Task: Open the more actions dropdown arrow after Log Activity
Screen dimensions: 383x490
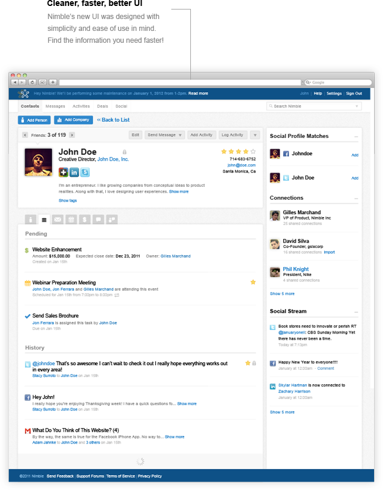Action: point(255,135)
